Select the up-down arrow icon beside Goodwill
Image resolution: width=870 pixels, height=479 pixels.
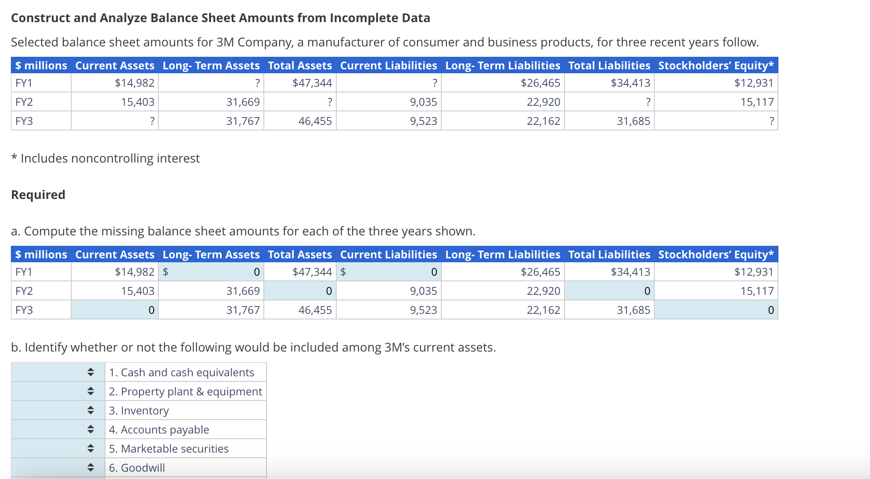coord(91,467)
